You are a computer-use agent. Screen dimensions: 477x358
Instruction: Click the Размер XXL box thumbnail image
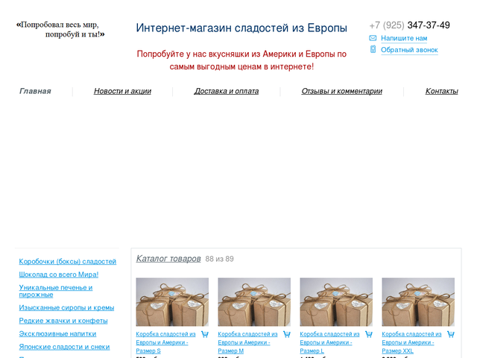418,302
